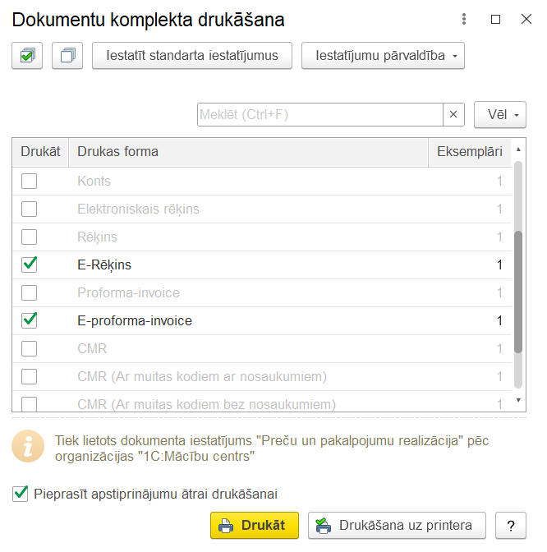Click the uncheck all forms icon
Image resolution: width=547 pixels, height=552 pixels.
[x=67, y=56]
